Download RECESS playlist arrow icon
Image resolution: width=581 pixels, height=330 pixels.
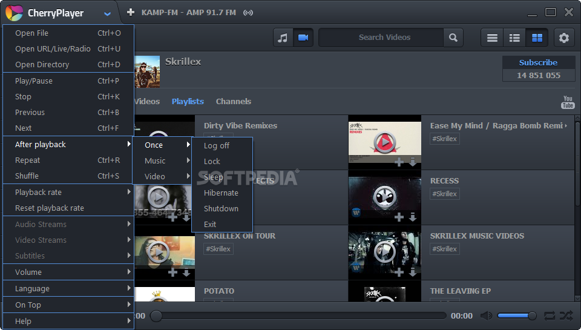pyautogui.click(x=413, y=217)
